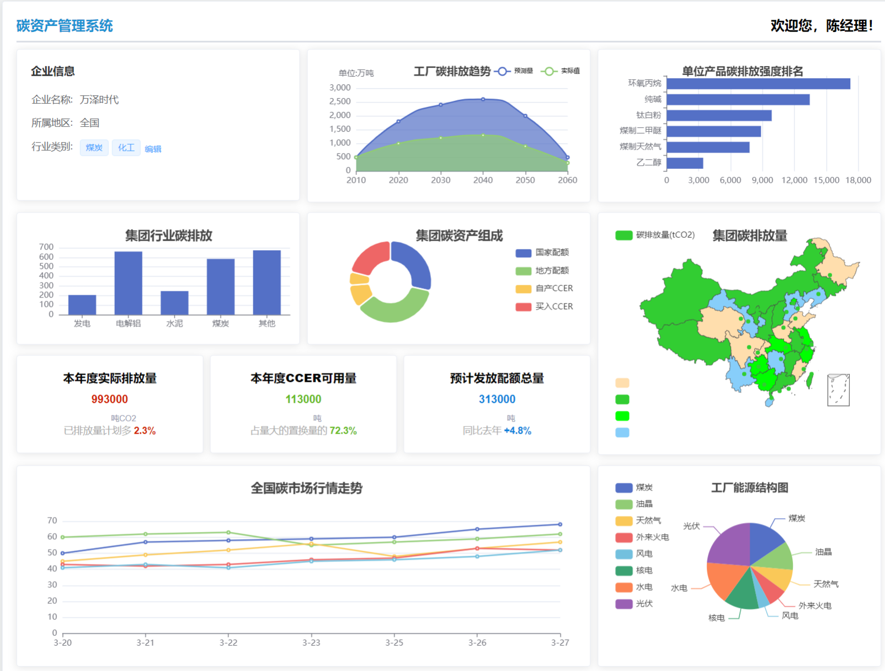This screenshot has width=885, height=671.
Task: Select the 煤炭 industry tag
Action: pos(94,148)
